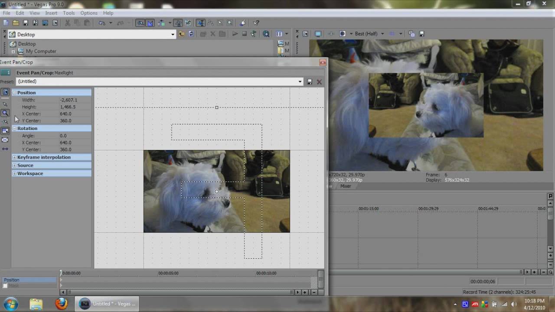Click the Position Width value field
Screen dimensions: 555x312
point(75,100)
